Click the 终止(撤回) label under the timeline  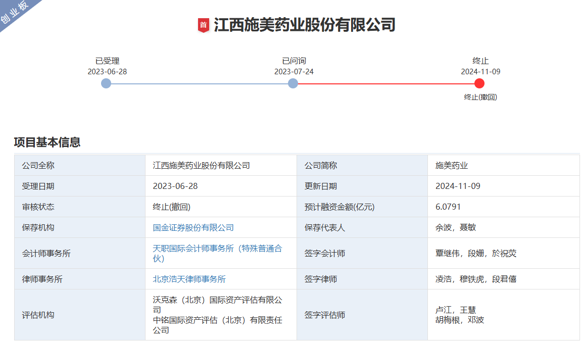click(480, 97)
